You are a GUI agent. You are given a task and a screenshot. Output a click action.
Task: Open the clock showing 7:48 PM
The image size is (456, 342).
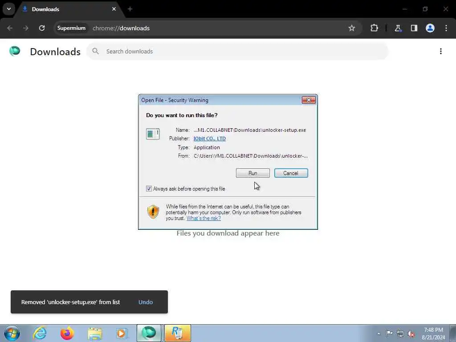point(433,334)
